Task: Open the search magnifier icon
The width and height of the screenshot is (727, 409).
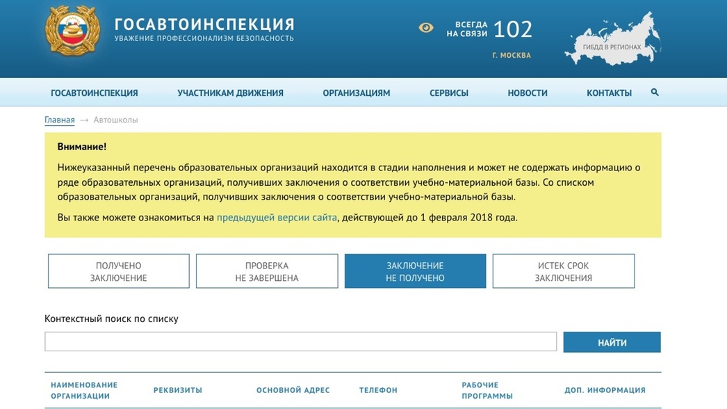Action: [x=654, y=93]
